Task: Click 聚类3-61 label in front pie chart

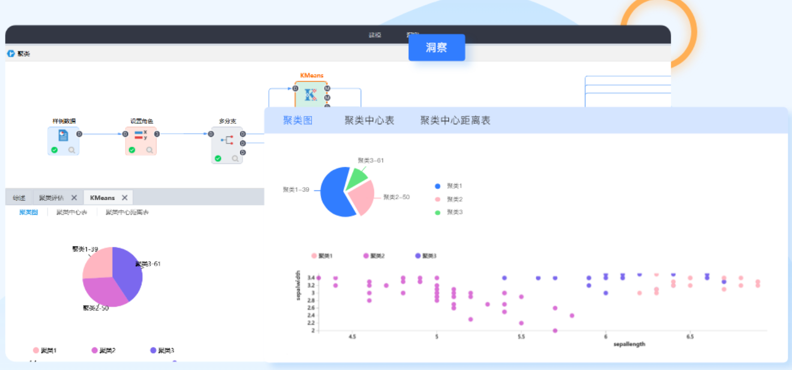Action: click(371, 160)
